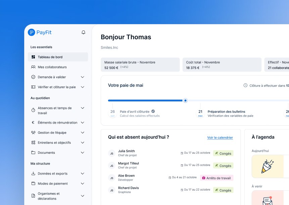Click the PayFit logo icon
This screenshot has height=205, width=289.
pyautogui.click(x=31, y=32)
